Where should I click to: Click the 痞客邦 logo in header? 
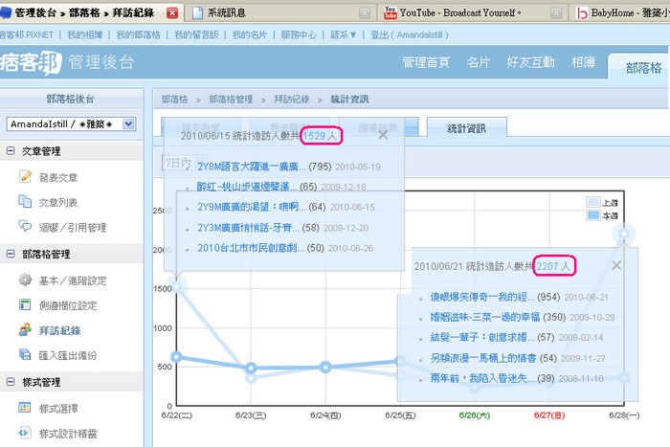pos(31,63)
